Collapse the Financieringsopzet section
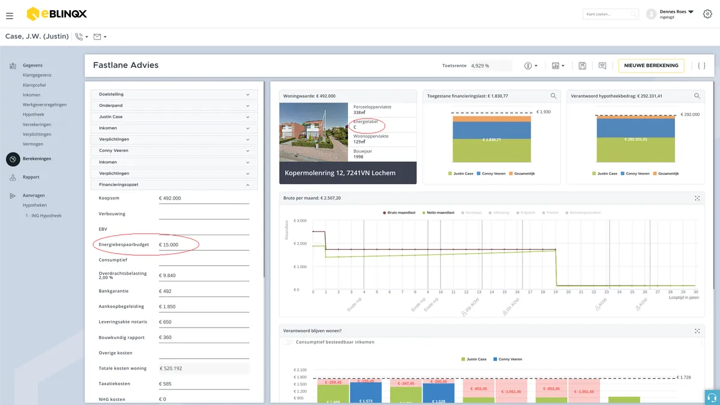This screenshot has height=405, width=720. 174,185
